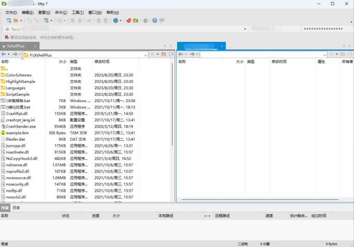Click the settings gear icon on toolbar
This screenshot has width=354, height=247.
[145, 20]
